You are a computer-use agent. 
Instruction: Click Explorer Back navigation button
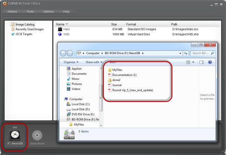click(63, 53)
